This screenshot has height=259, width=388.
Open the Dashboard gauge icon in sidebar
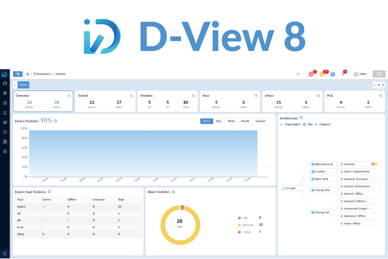pos(5,83)
